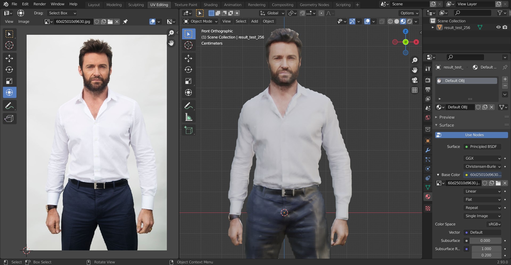Open the World properties tab

428,117
